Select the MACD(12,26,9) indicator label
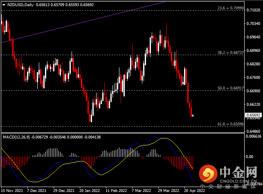Image resolution: width=263 pixels, height=194 pixels. 16,137
